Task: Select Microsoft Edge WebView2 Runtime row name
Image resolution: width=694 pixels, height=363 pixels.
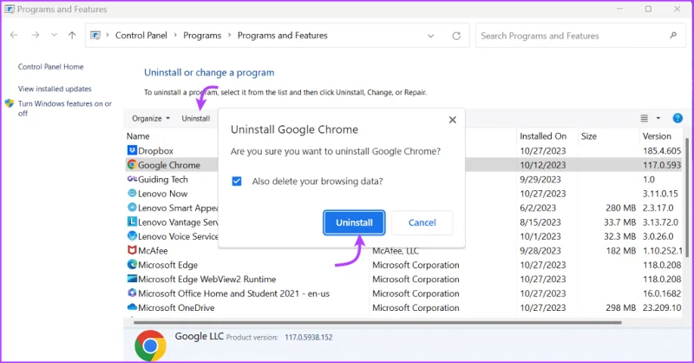Action: [x=206, y=280]
